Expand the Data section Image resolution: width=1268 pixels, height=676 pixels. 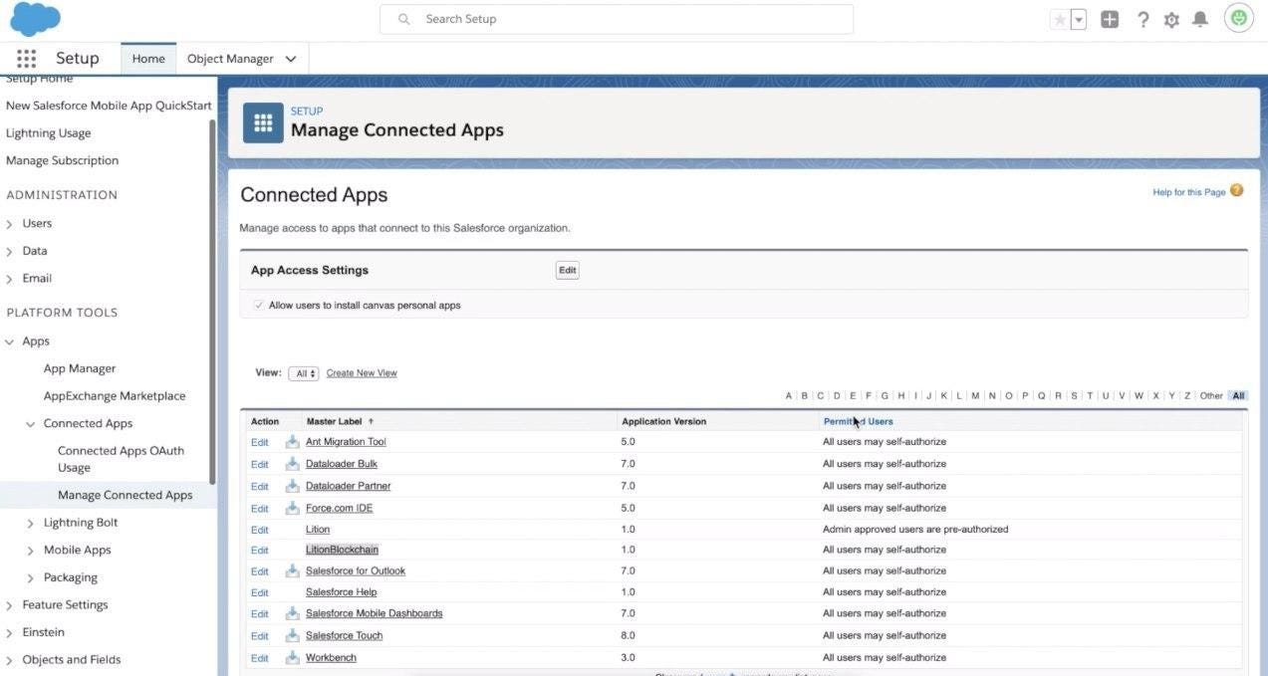click(x=10, y=251)
